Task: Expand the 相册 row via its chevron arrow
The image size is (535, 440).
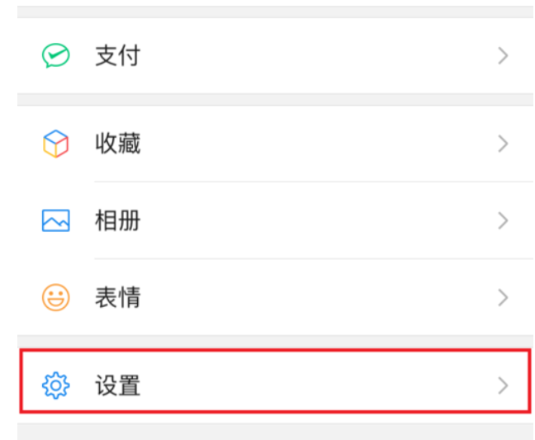Action: coord(503,220)
